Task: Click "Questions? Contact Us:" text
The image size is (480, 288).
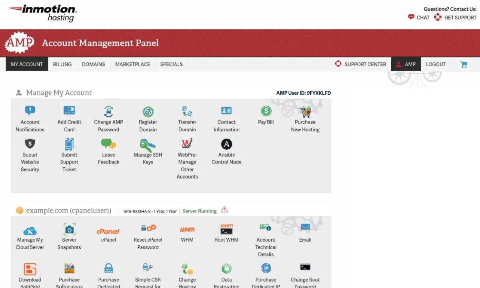Action: 450,9
